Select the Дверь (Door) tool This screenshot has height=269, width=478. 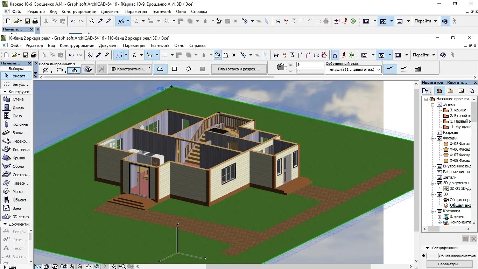(16, 108)
